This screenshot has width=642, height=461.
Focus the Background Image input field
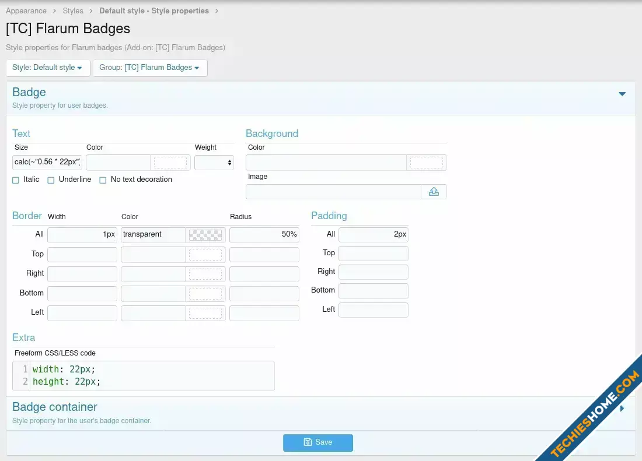(x=333, y=192)
